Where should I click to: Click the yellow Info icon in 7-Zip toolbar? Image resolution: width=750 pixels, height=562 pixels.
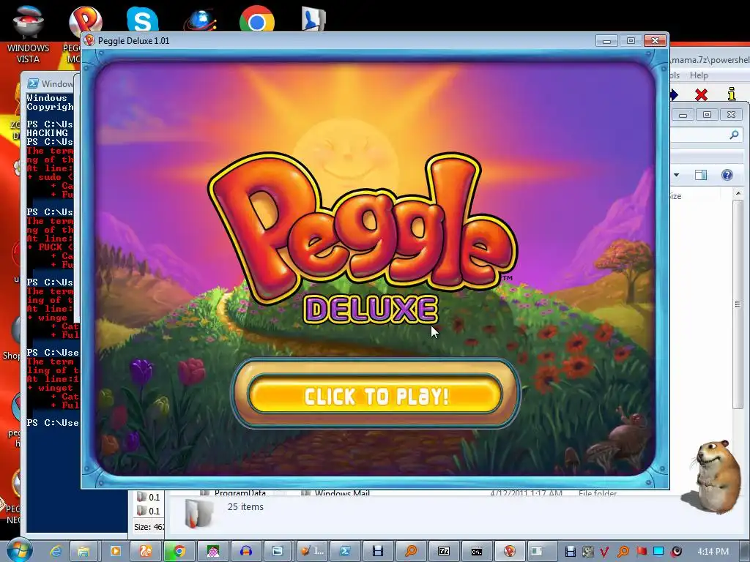(x=732, y=94)
